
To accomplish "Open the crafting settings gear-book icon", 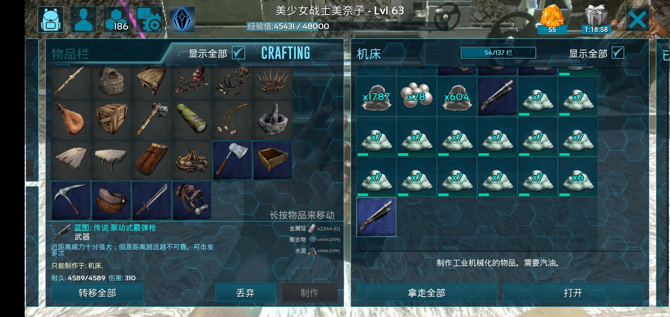I will pos(149,19).
